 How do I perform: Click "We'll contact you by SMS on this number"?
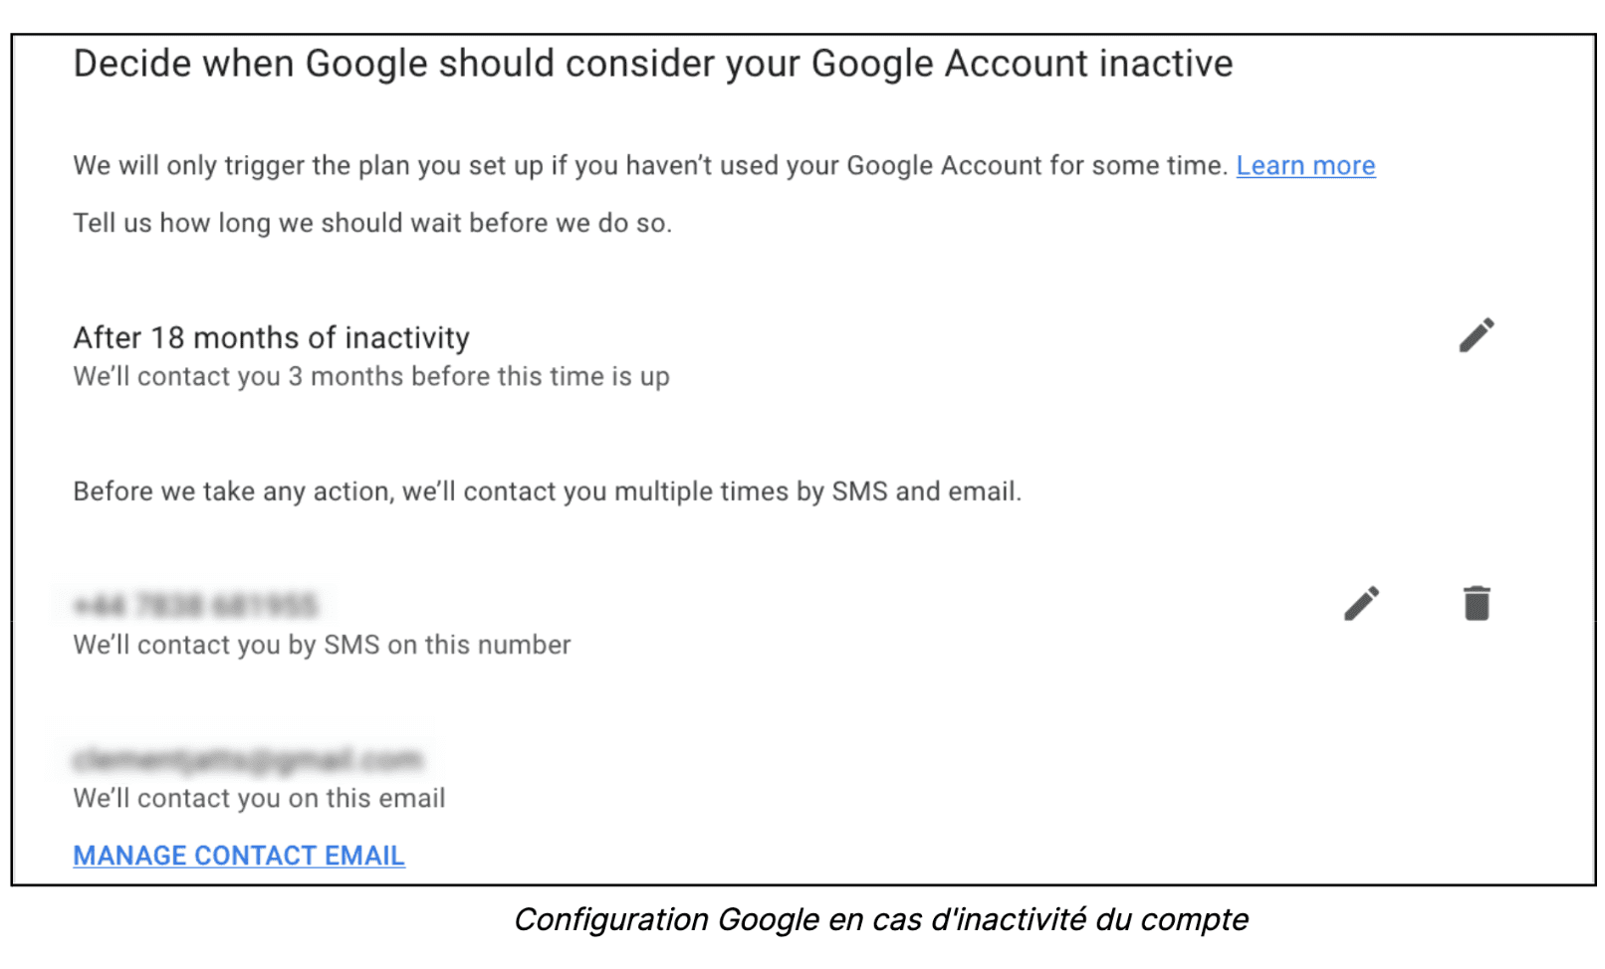pos(322,645)
